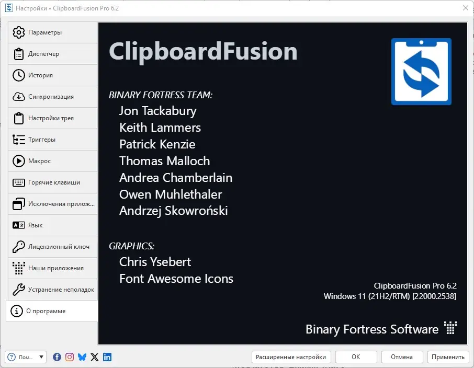
Task: Select the clock icon next to История
Action: tap(18, 75)
